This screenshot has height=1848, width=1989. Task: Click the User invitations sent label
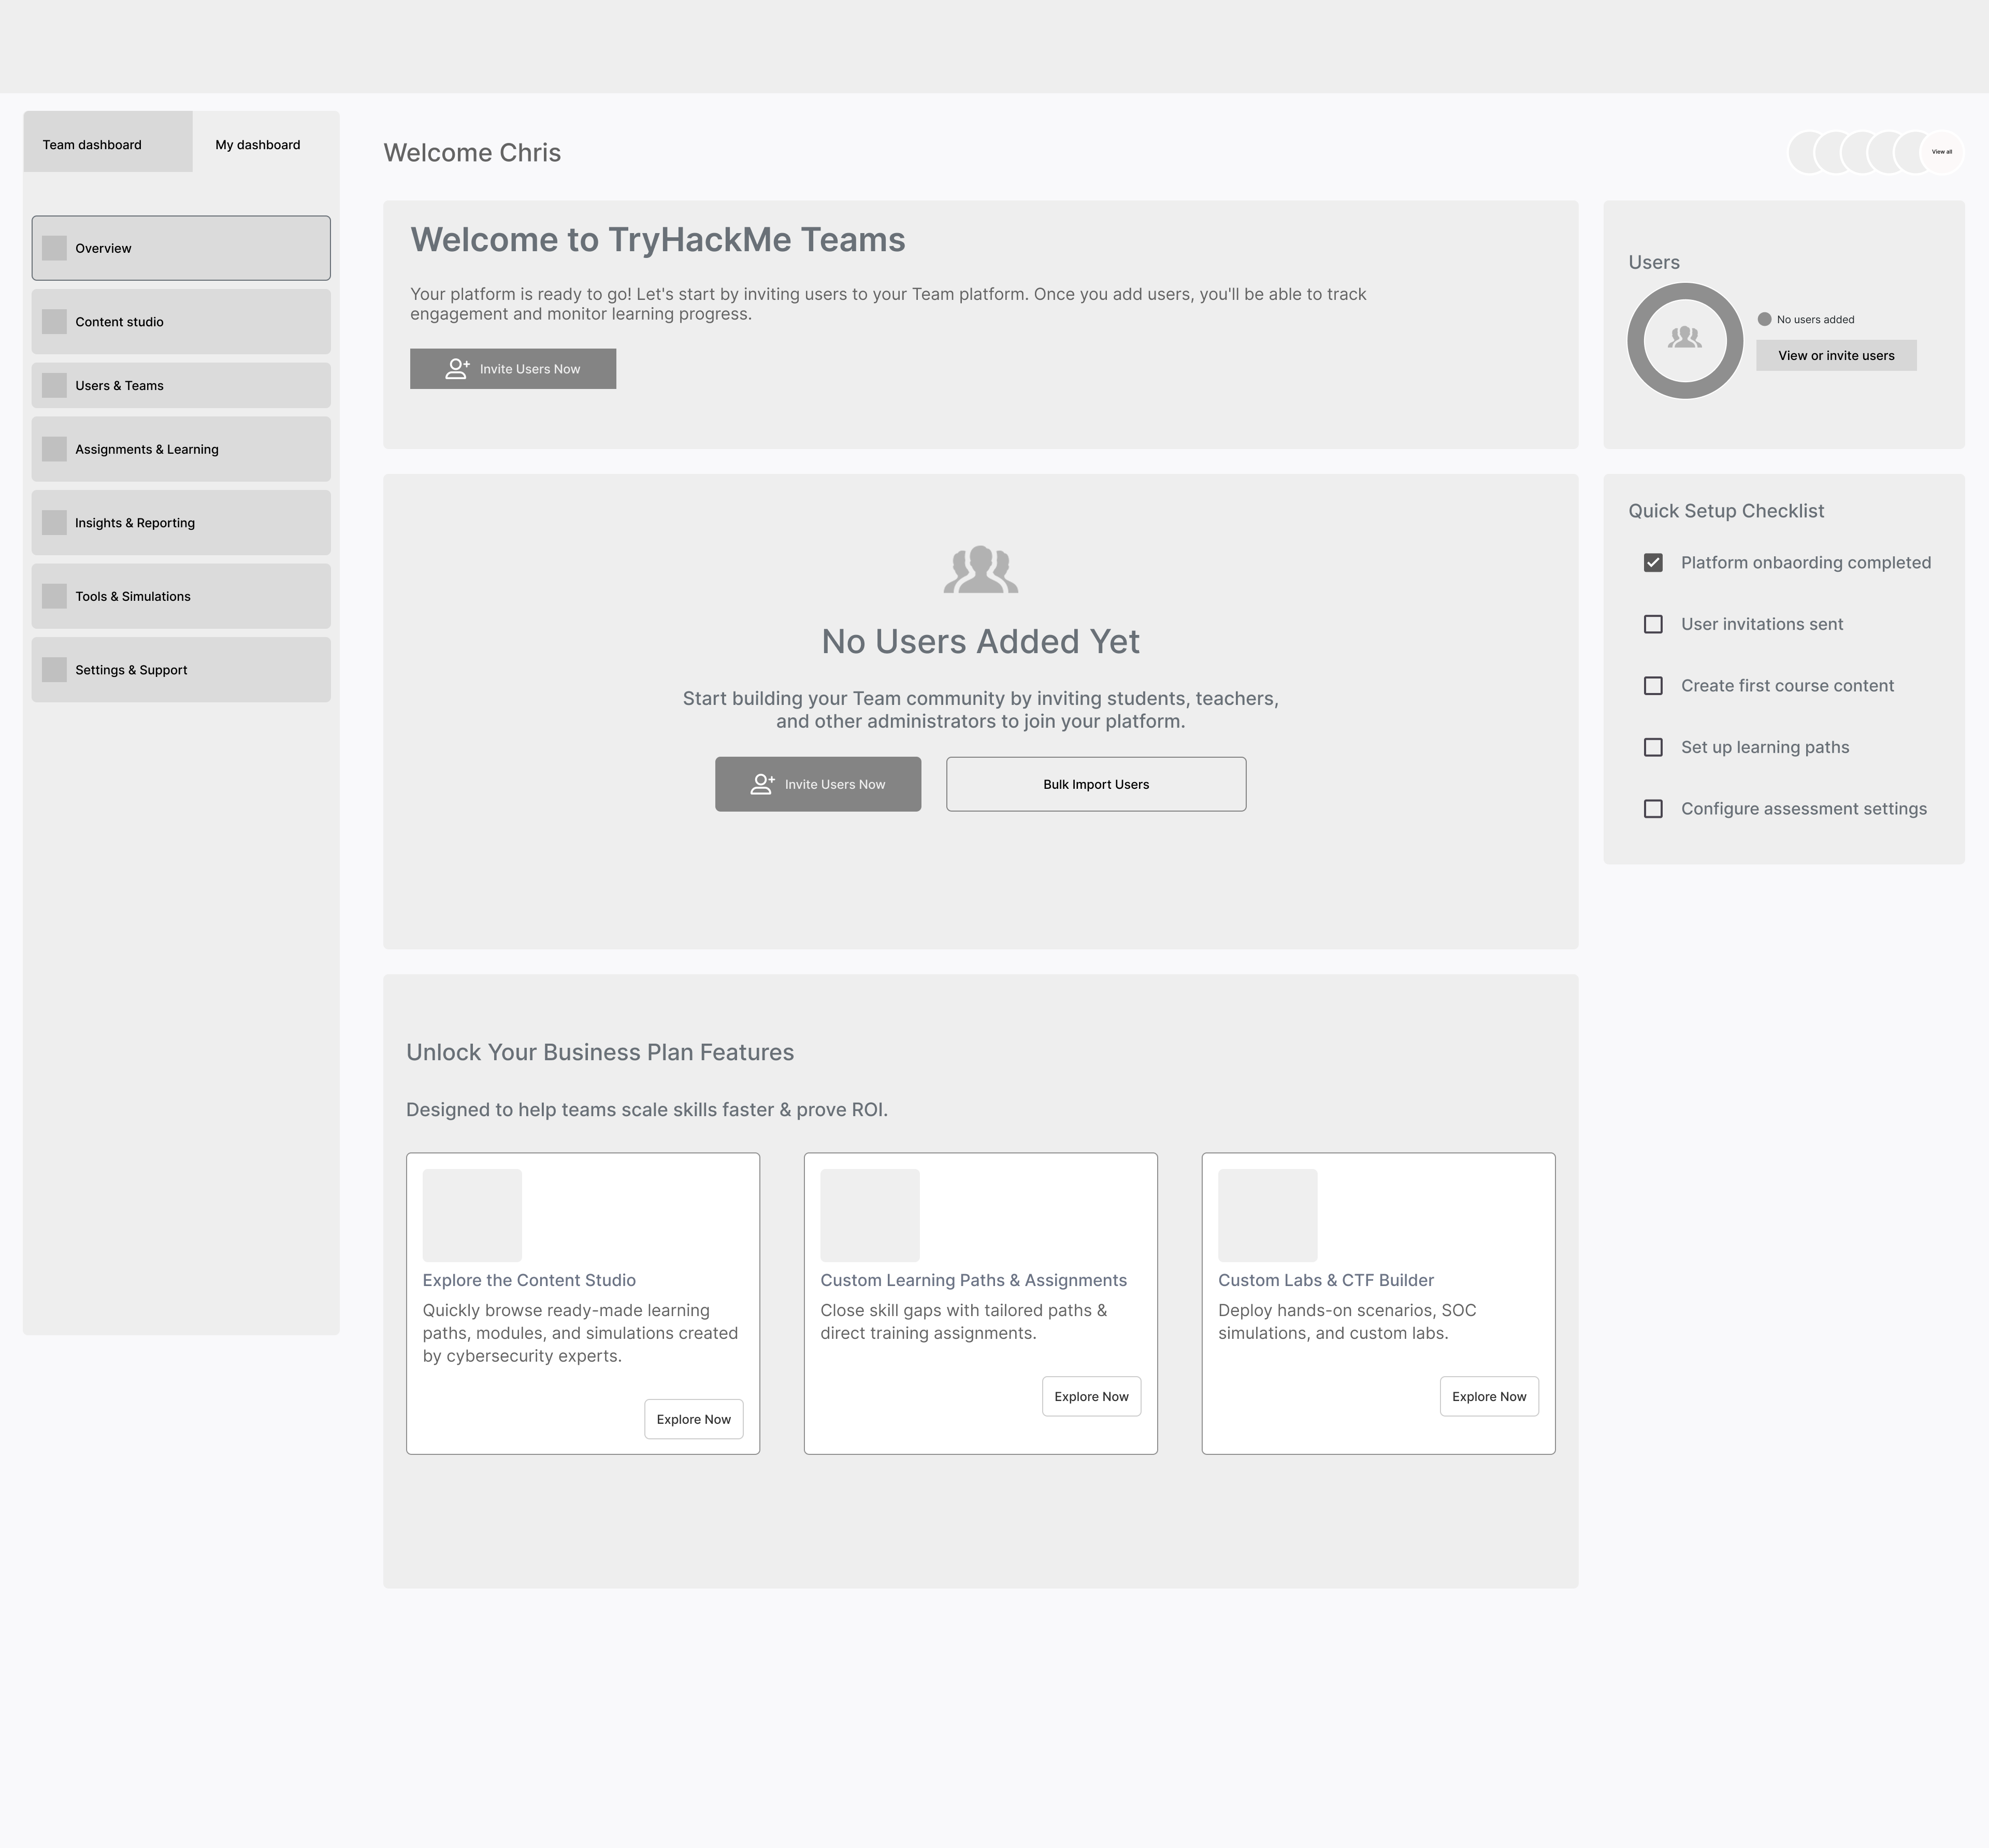[1762, 624]
